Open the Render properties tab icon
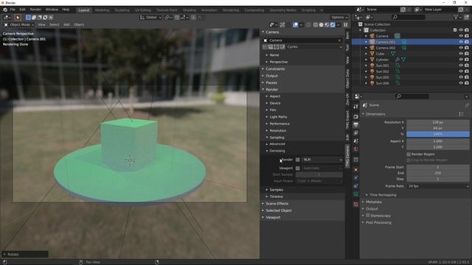This screenshot has height=265, width=472. click(x=355, y=116)
